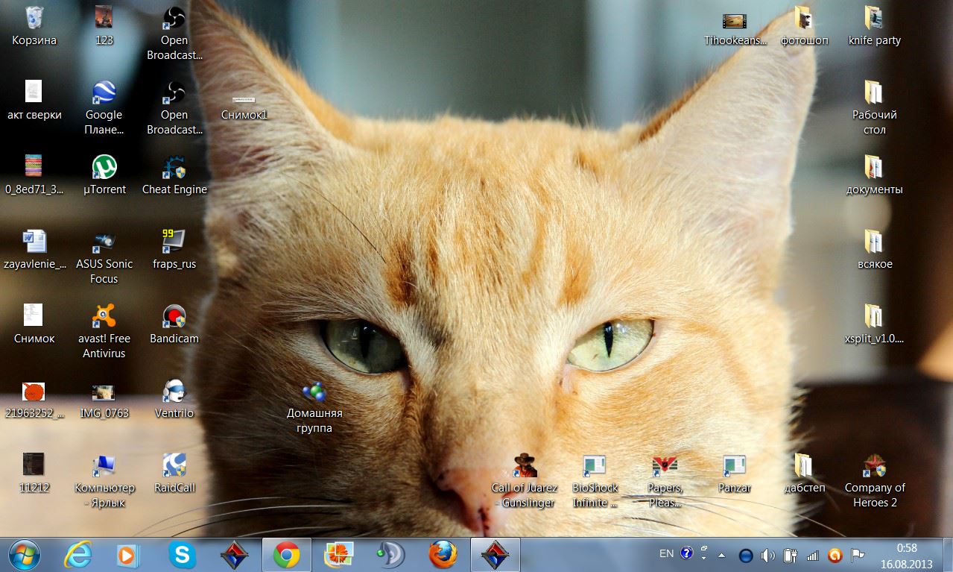Click the Show desktop strip
Image resolution: width=953 pixels, height=572 pixels.
click(x=948, y=554)
